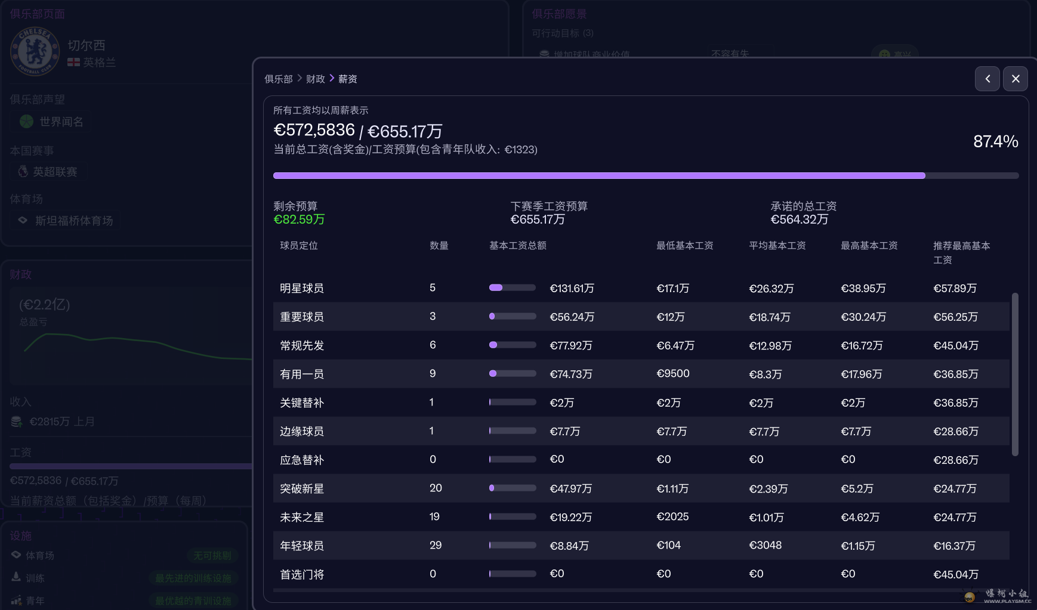Image resolution: width=1037 pixels, height=610 pixels.
Task: Click the pitch icon beside 体育场 in 设施
Action: 16,555
